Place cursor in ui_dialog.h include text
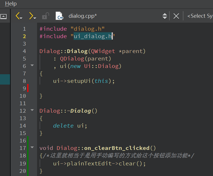The image size is (213, 176). (x=92, y=36)
